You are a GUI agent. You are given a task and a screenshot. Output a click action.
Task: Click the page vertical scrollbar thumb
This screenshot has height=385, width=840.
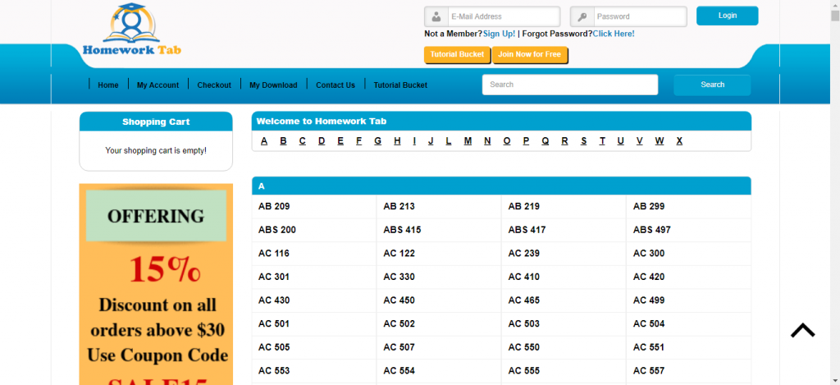click(x=834, y=15)
